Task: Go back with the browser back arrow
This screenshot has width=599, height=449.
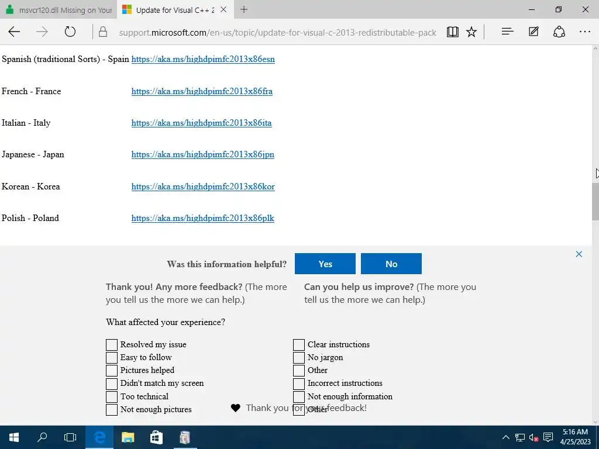Action: click(x=14, y=32)
